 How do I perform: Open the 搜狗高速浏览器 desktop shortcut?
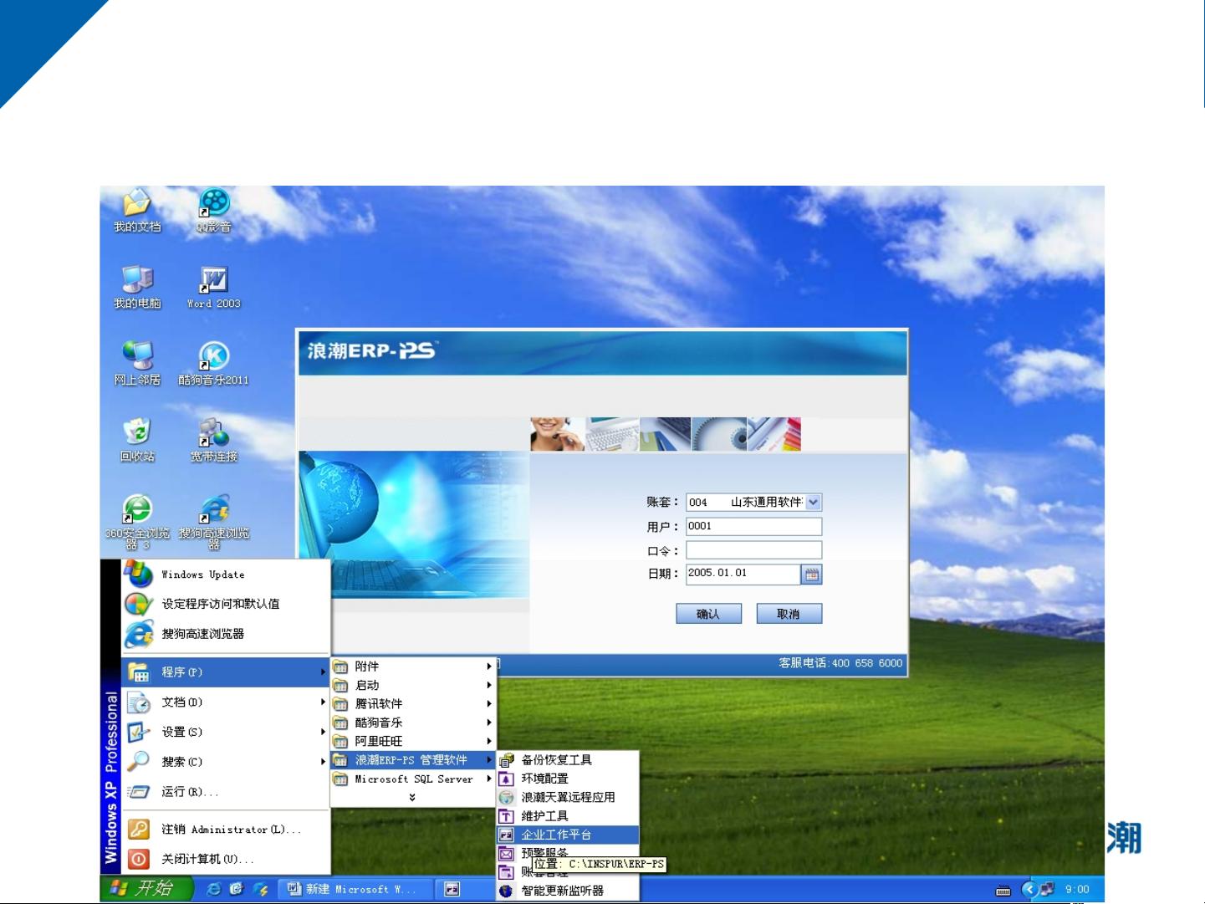click(214, 521)
